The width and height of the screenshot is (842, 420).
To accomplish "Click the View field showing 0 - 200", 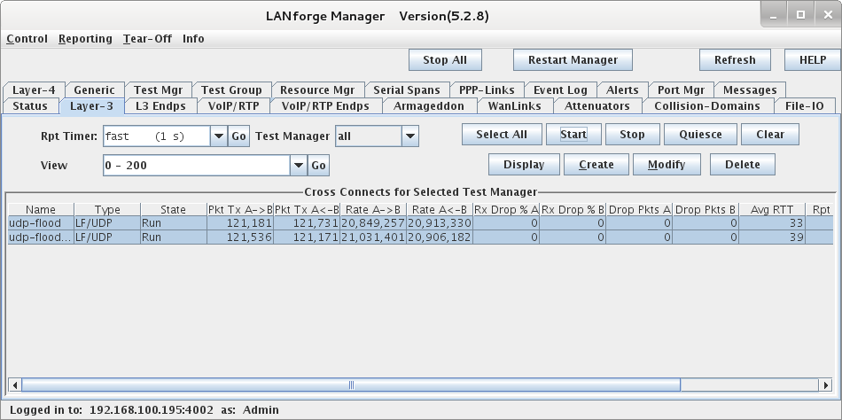I will tap(197, 166).
